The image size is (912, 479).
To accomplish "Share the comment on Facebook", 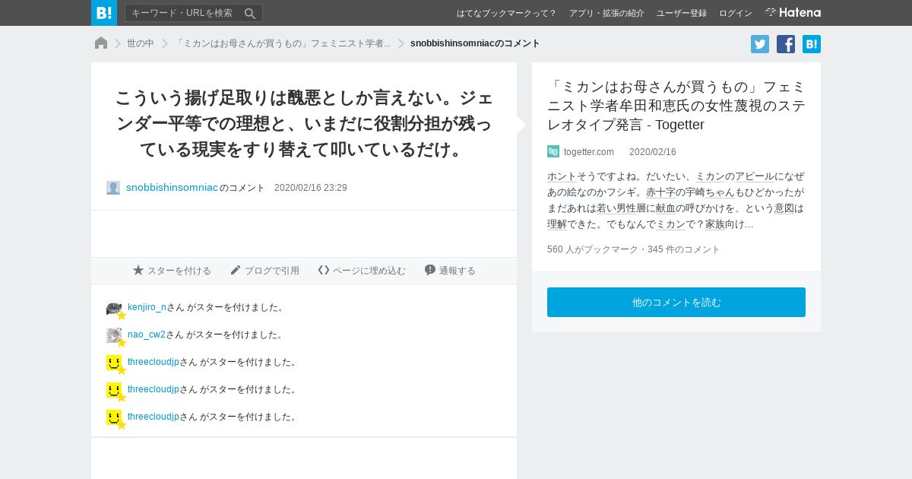I will tap(786, 44).
